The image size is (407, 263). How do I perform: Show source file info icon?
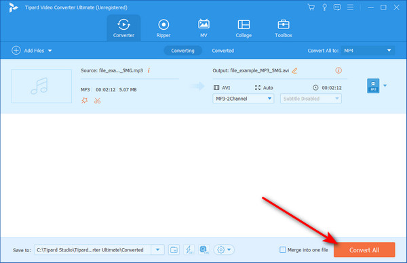[149, 70]
